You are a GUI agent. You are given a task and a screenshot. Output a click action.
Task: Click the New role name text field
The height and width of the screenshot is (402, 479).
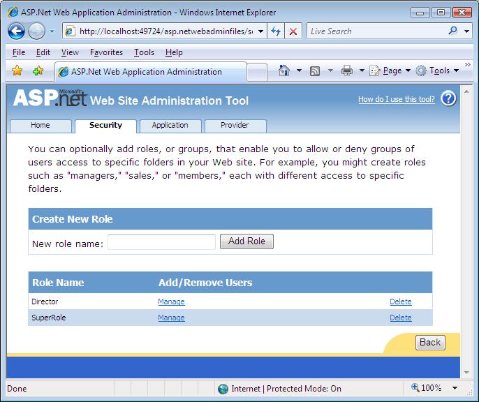point(161,242)
